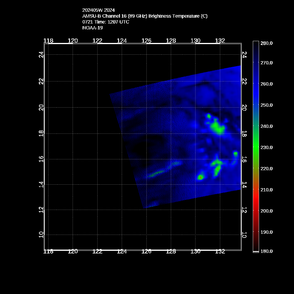Pick longitude 124 on the bottom axis
The width and height of the screenshot is (294, 294).
[x=122, y=251]
